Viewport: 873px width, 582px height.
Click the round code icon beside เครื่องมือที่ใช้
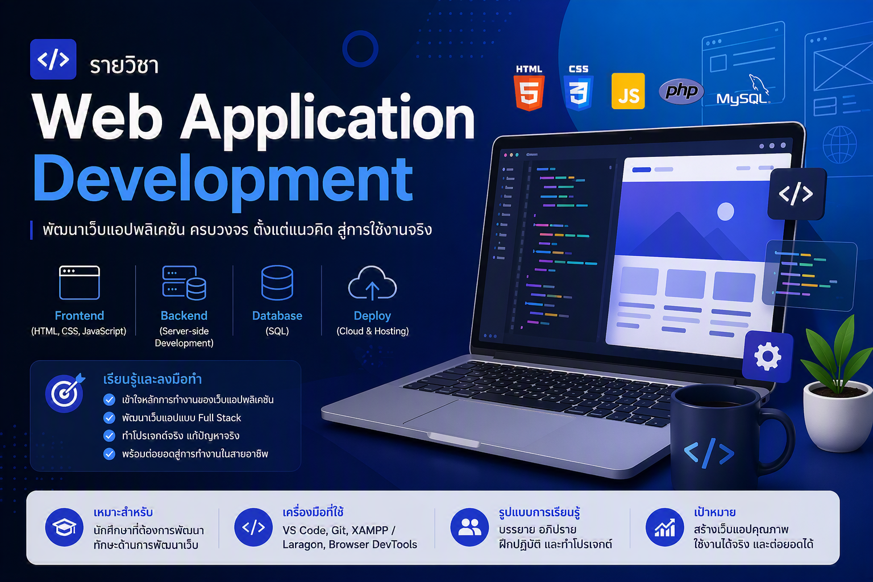coord(253,527)
